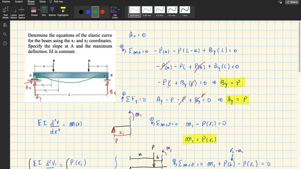Choose the 0.25 mm pen thickness

pos(135,11)
